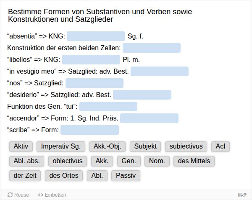Choose the "Subjekt" answer chip
Image resolution: width=252 pixels, height=200 pixels.
click(x=145, y=146)
